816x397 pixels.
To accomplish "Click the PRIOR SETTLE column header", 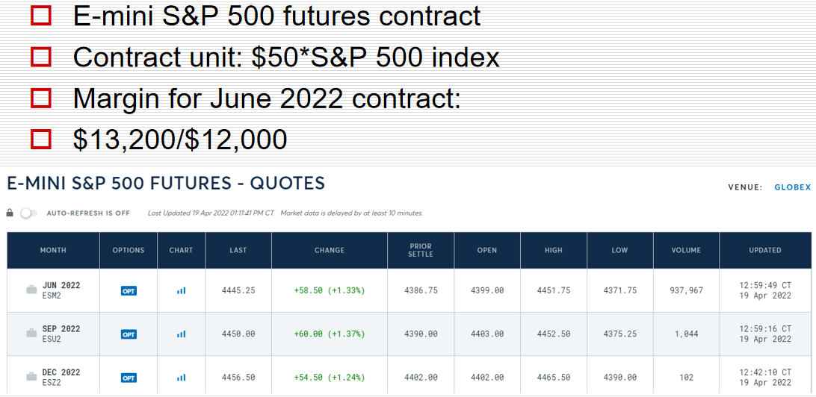I will (x=421, y=250).
